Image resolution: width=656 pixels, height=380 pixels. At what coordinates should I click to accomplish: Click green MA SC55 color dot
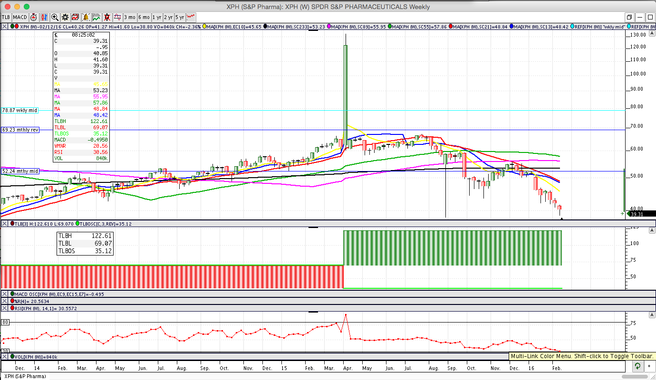(390, 27)
